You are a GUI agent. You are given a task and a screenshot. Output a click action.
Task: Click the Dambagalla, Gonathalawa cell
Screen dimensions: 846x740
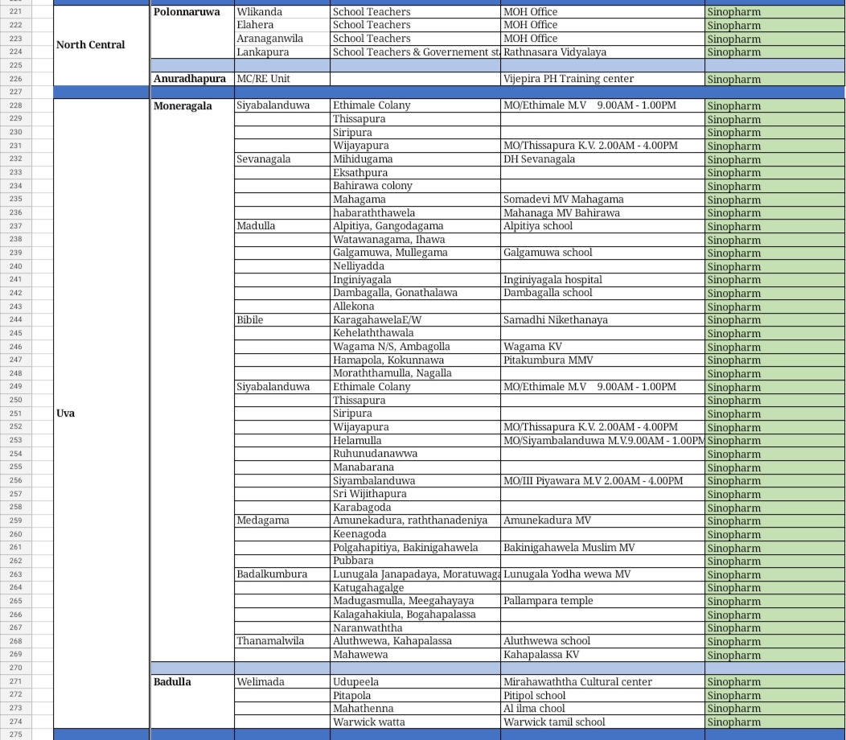(416, 293)
